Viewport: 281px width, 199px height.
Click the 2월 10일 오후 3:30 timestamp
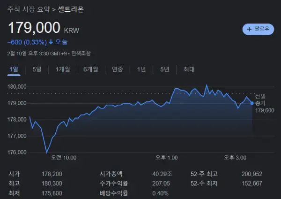click(x=37, y=54)
